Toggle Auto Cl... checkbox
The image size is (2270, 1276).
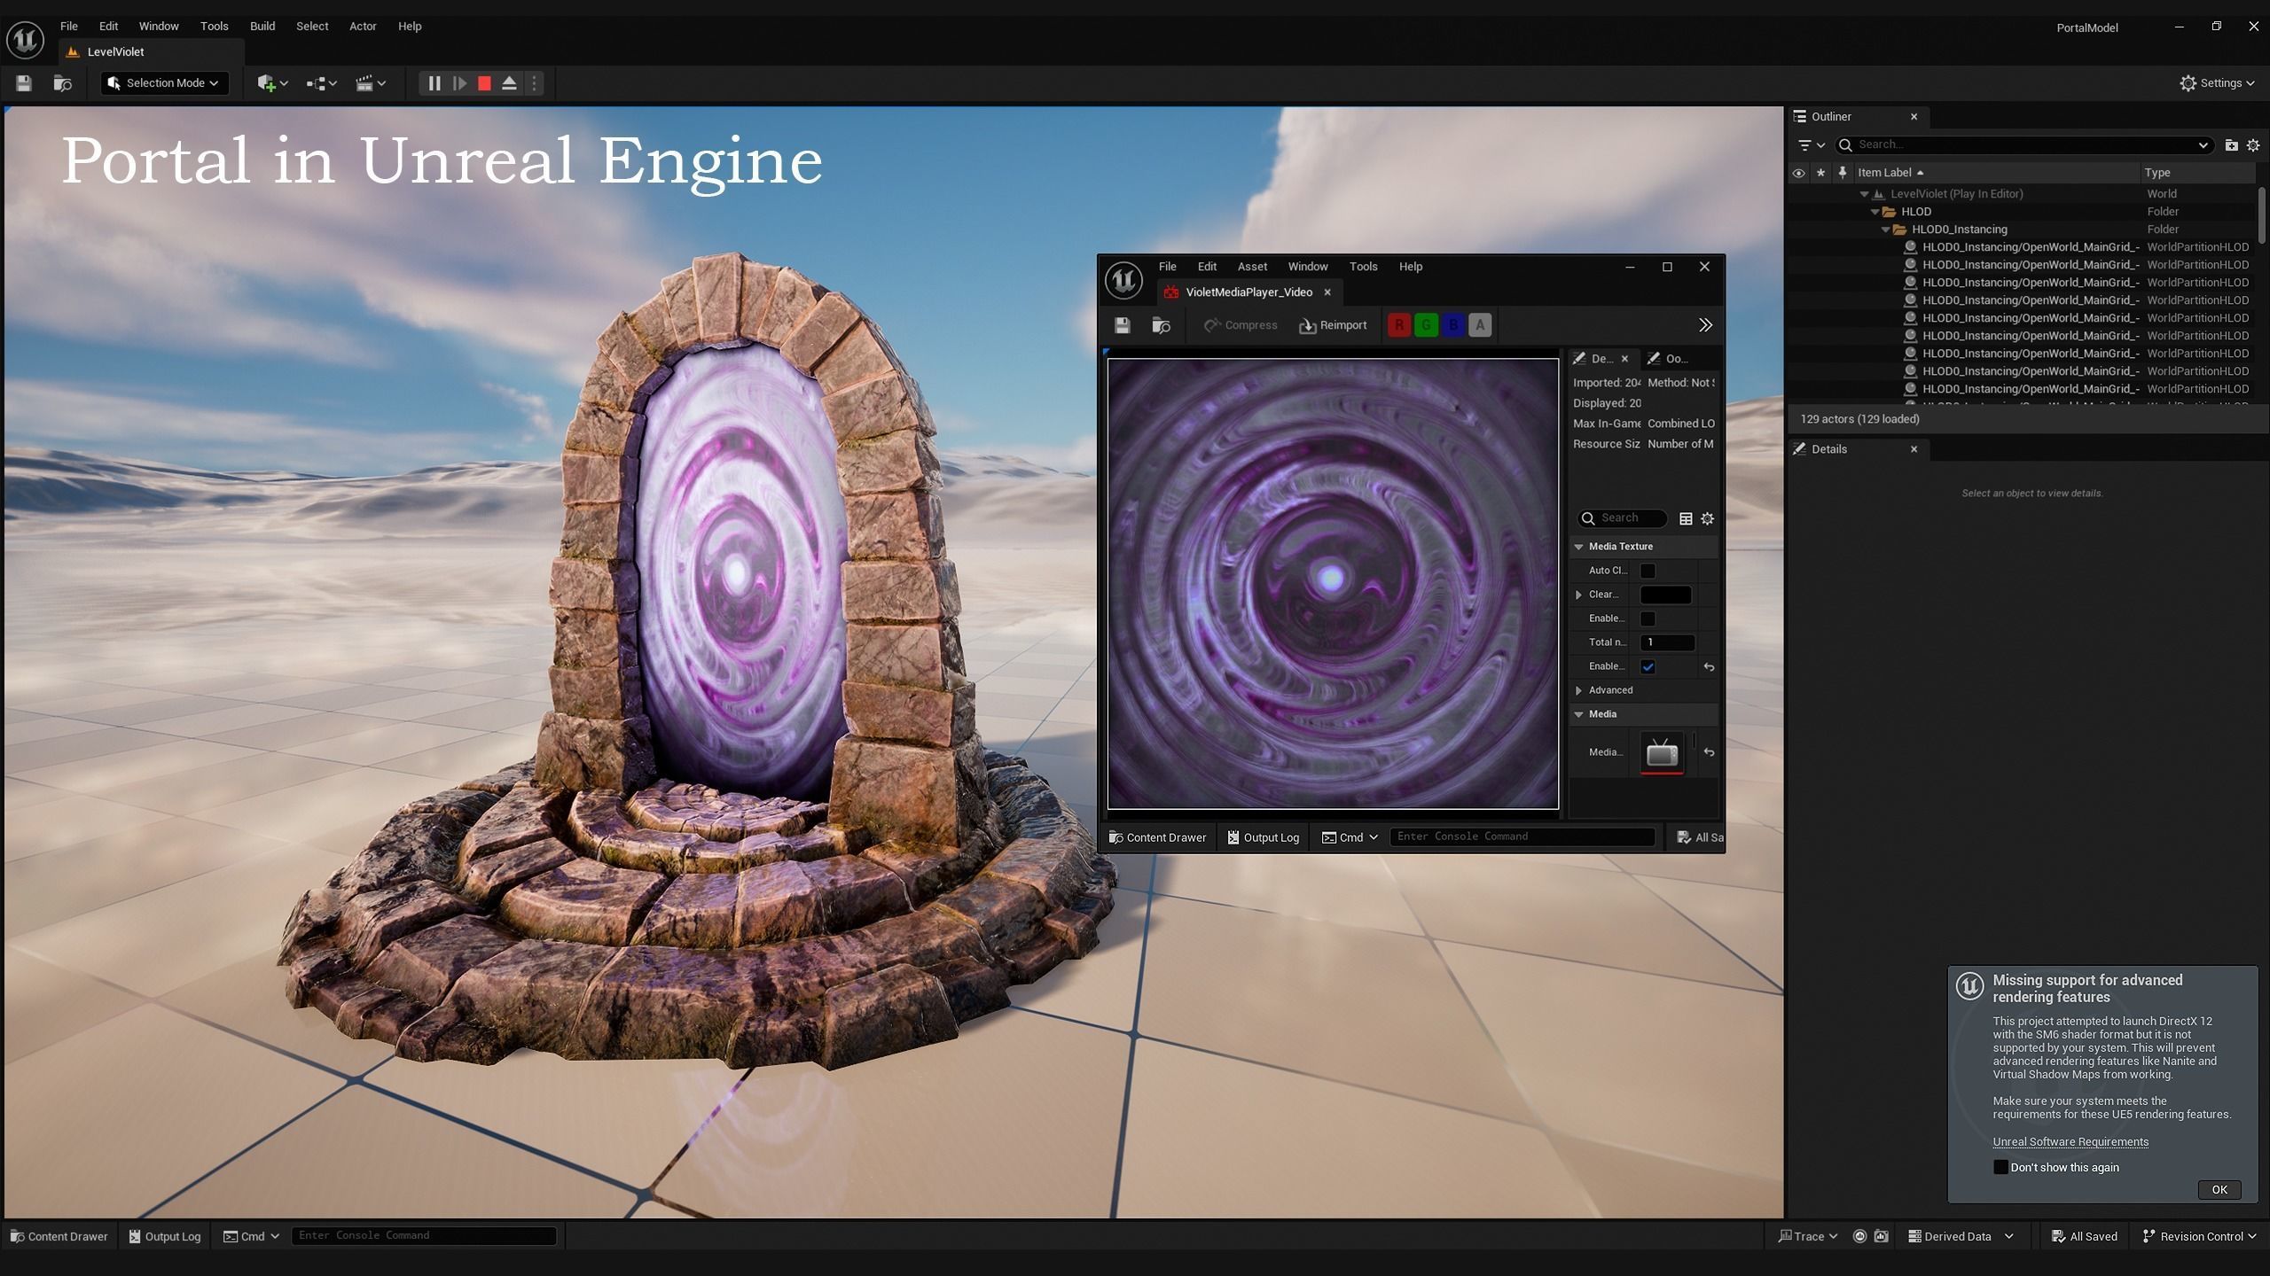(1648, 571)
